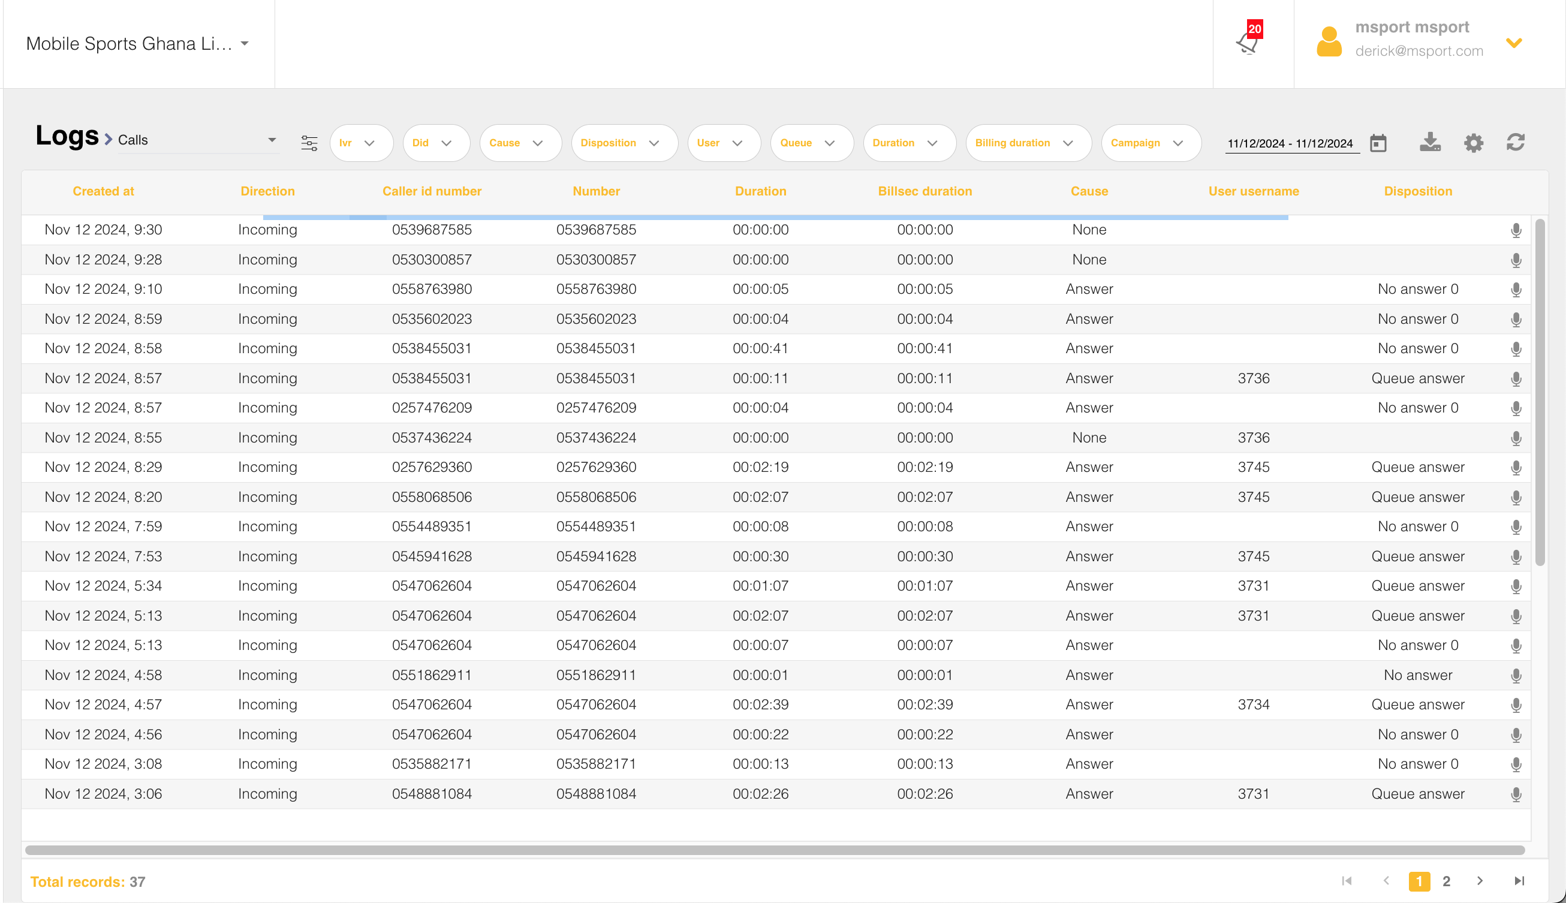Go to the next page arrow
The height and width of the screenshot is (903, 1566).
click(x=1480, y=881)
